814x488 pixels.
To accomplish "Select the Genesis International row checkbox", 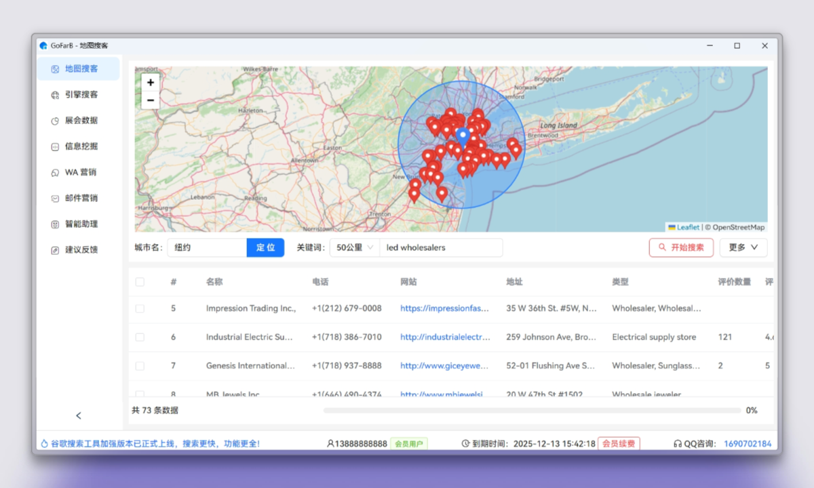I will [140, 366].
